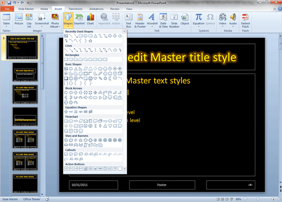Open the Transitions tab
Image resolution: width=282 pixels, height=202 pixels.
75,9
